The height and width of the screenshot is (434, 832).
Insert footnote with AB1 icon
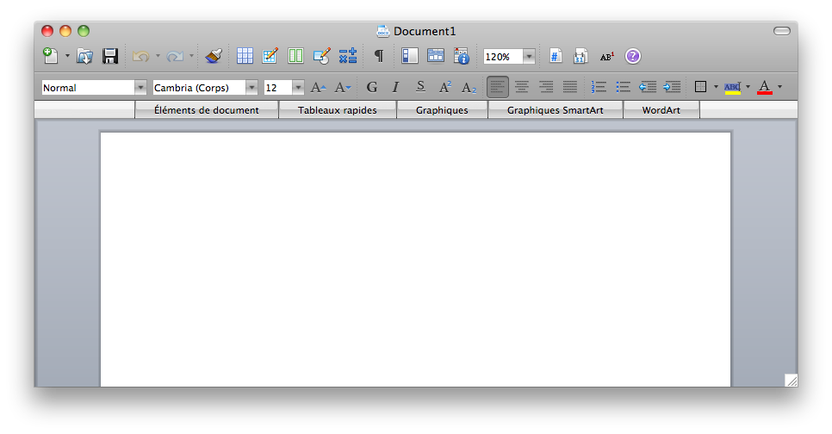click(x=607, y=56)
